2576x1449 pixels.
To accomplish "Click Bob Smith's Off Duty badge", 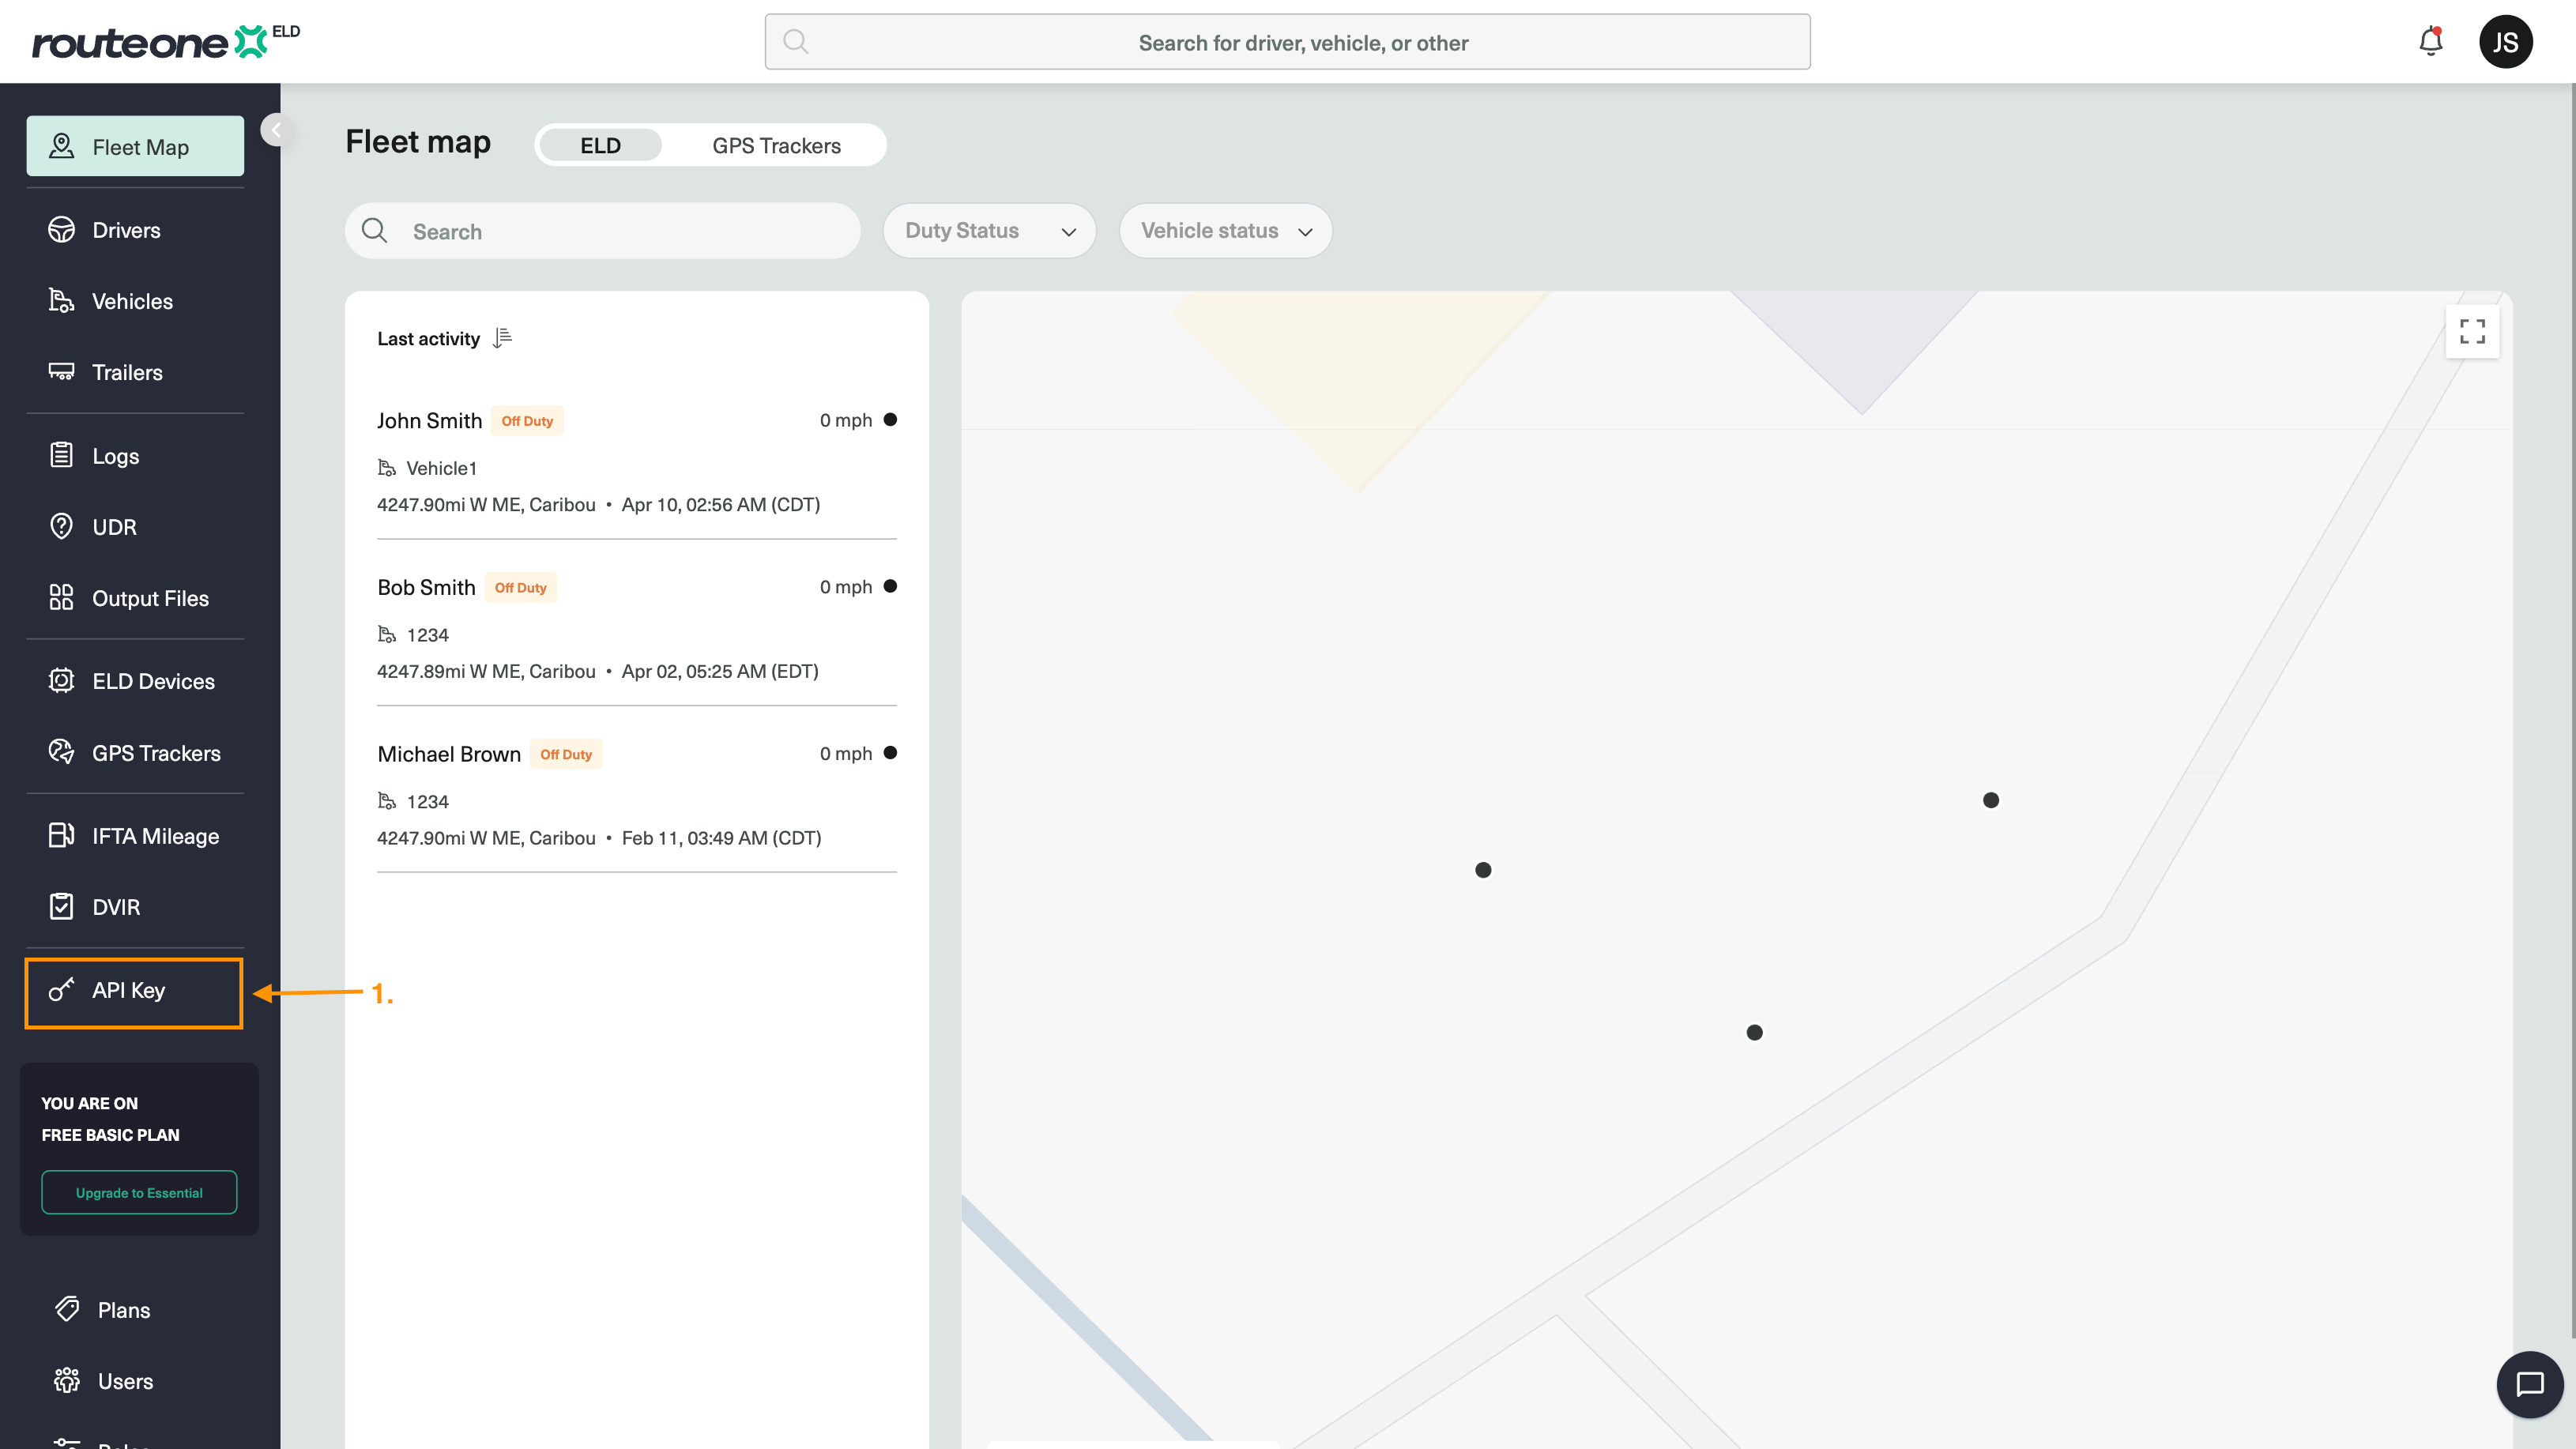I will pyautogui.click(x=520, y=587).
